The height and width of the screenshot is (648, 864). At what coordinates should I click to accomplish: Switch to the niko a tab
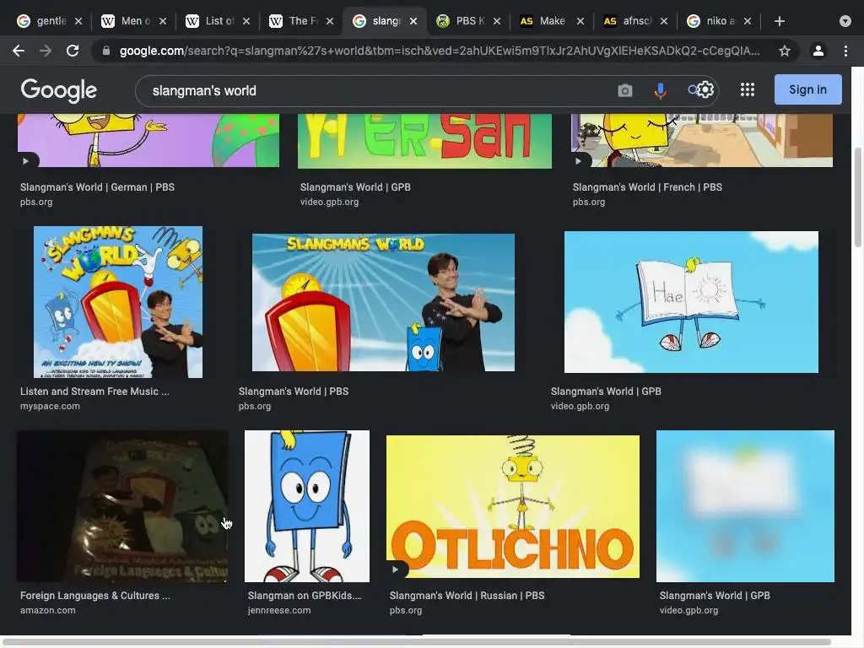point(719,21)
